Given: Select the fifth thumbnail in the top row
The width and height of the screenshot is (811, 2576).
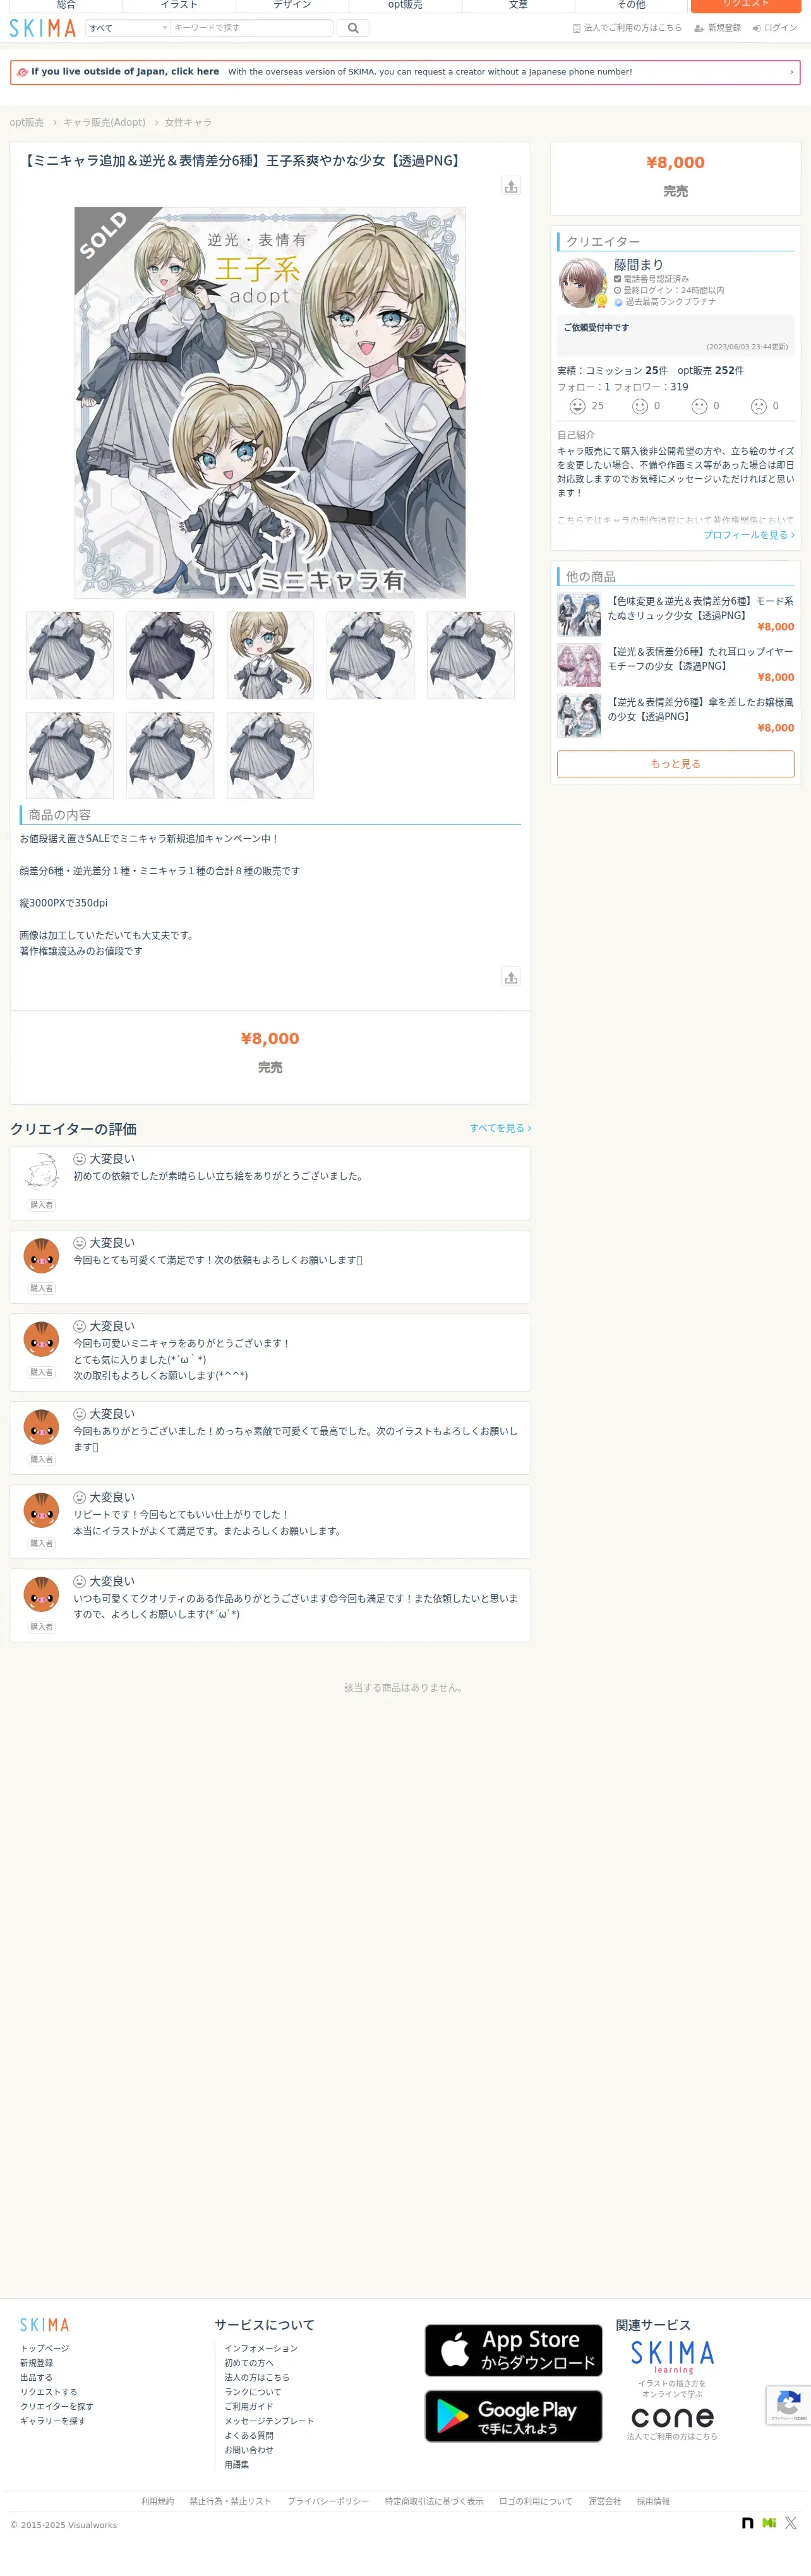Looking at the screenshot, I should [471, 655].
